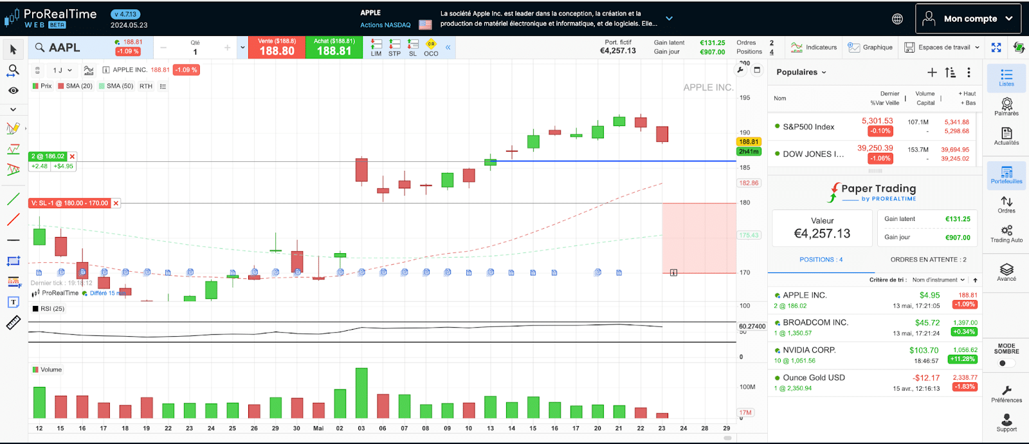Select the blue rectangle drawing tool
Viewport: 1029px width, 444px height.
point(13,261)
